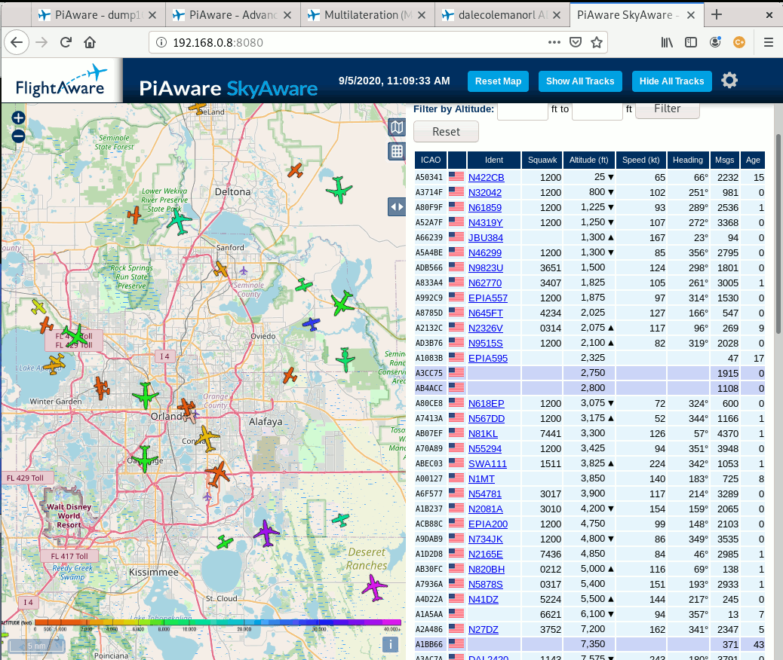Close the PiAware SkyAware tab
783x660 pixels.
click(691, 15)
